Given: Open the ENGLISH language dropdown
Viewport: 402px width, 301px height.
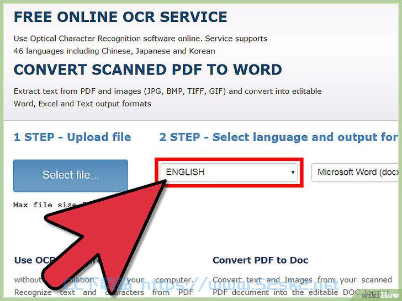Looking at the screenshot, I should 229,172.
